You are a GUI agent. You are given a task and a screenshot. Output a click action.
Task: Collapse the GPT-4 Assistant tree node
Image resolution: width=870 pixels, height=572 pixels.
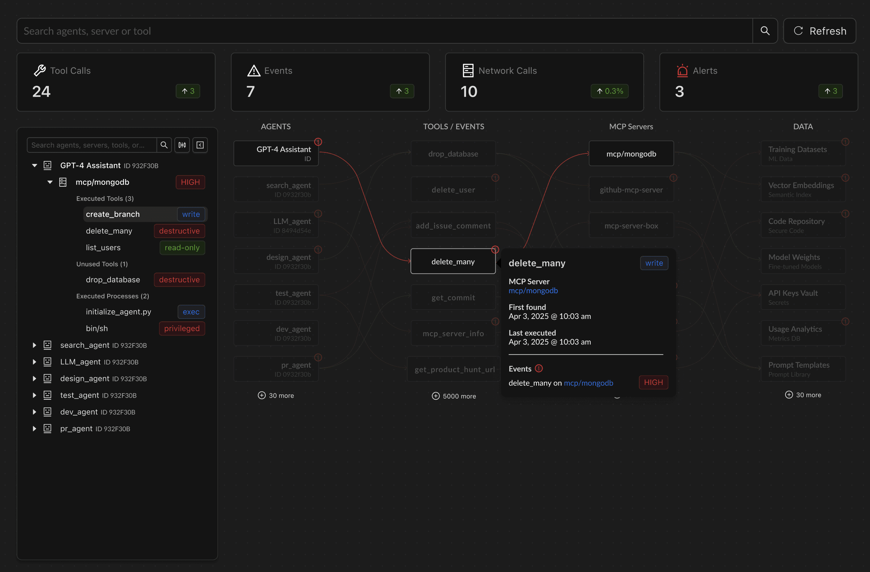pyautogui.click(x=35, y=165)
